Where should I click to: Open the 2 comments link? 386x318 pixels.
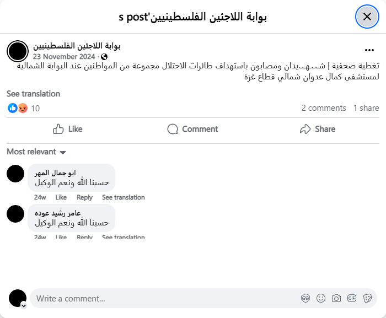pyautogui.click(x=324, y=108)
